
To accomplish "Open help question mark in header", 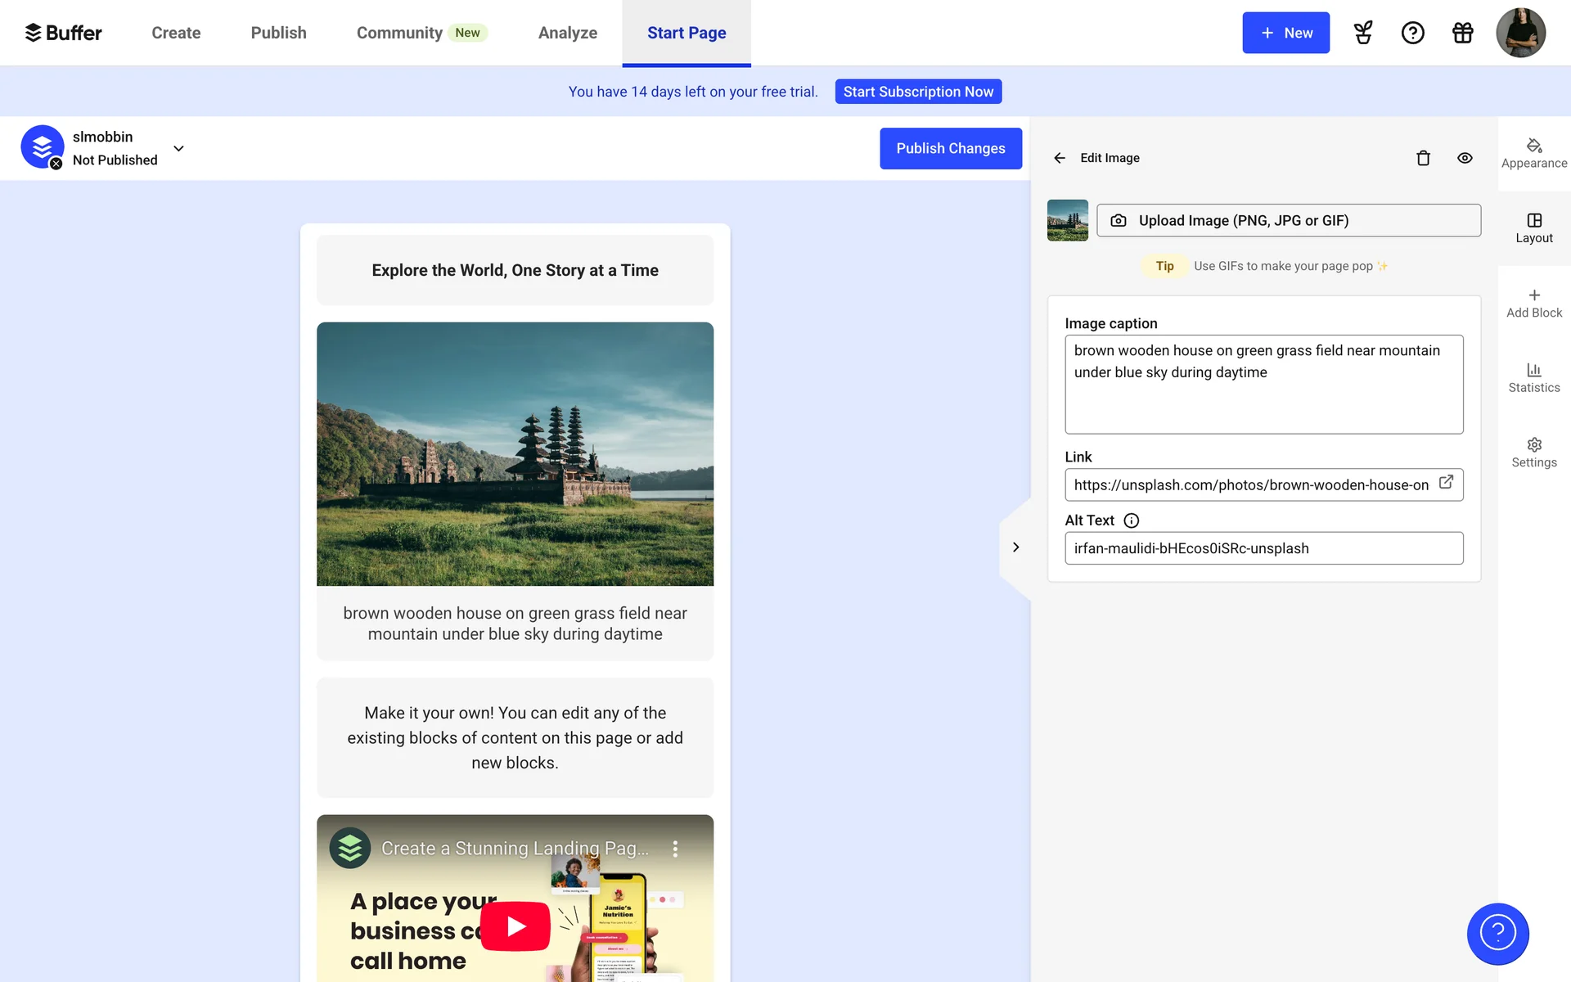I will coord(1412,33).
